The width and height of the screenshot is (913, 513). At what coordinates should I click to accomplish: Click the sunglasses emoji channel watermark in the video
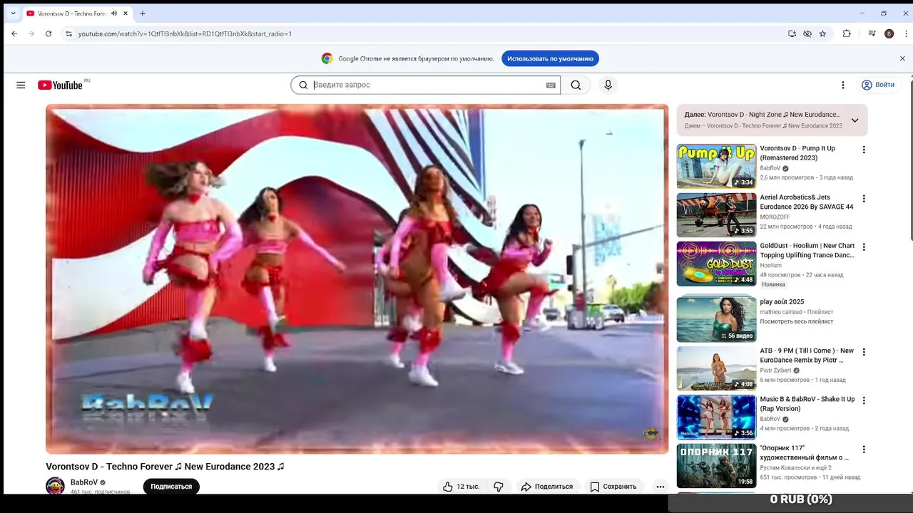click(651, 434)
